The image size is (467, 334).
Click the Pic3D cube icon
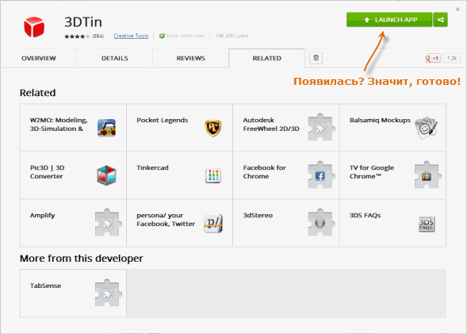pos(106,175)
